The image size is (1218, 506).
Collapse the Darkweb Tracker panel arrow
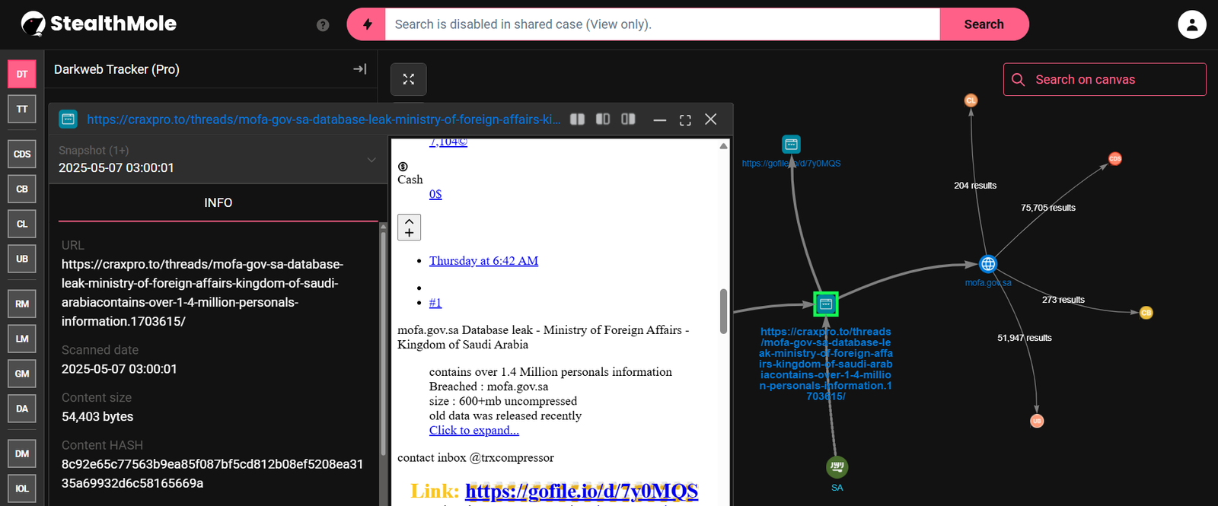[360, 69]
